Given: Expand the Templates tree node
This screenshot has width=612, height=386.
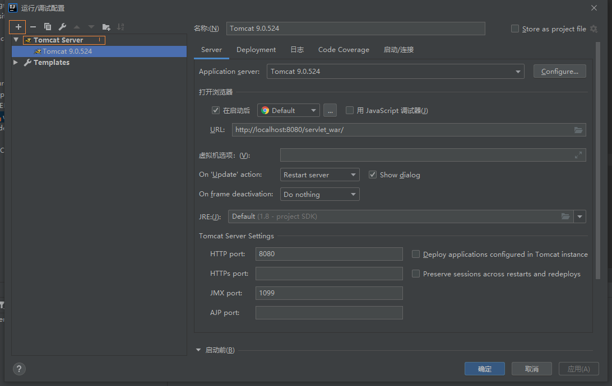Looking at the screenshot, I should pos(16,62).
